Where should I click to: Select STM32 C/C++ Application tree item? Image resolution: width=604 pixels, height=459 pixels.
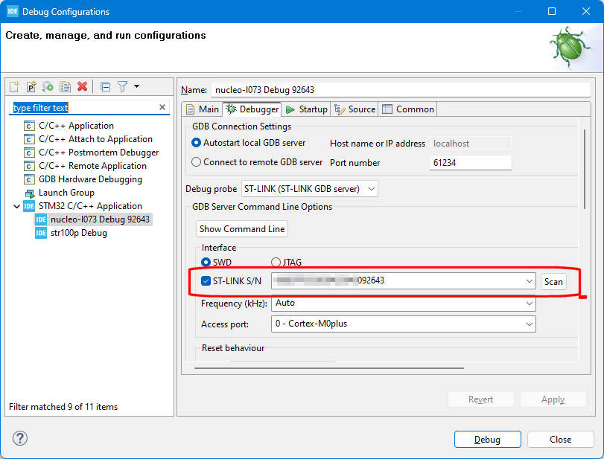(90, 206)
